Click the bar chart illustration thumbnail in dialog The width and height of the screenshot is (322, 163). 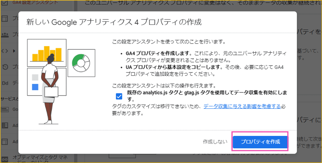(47, 53)
